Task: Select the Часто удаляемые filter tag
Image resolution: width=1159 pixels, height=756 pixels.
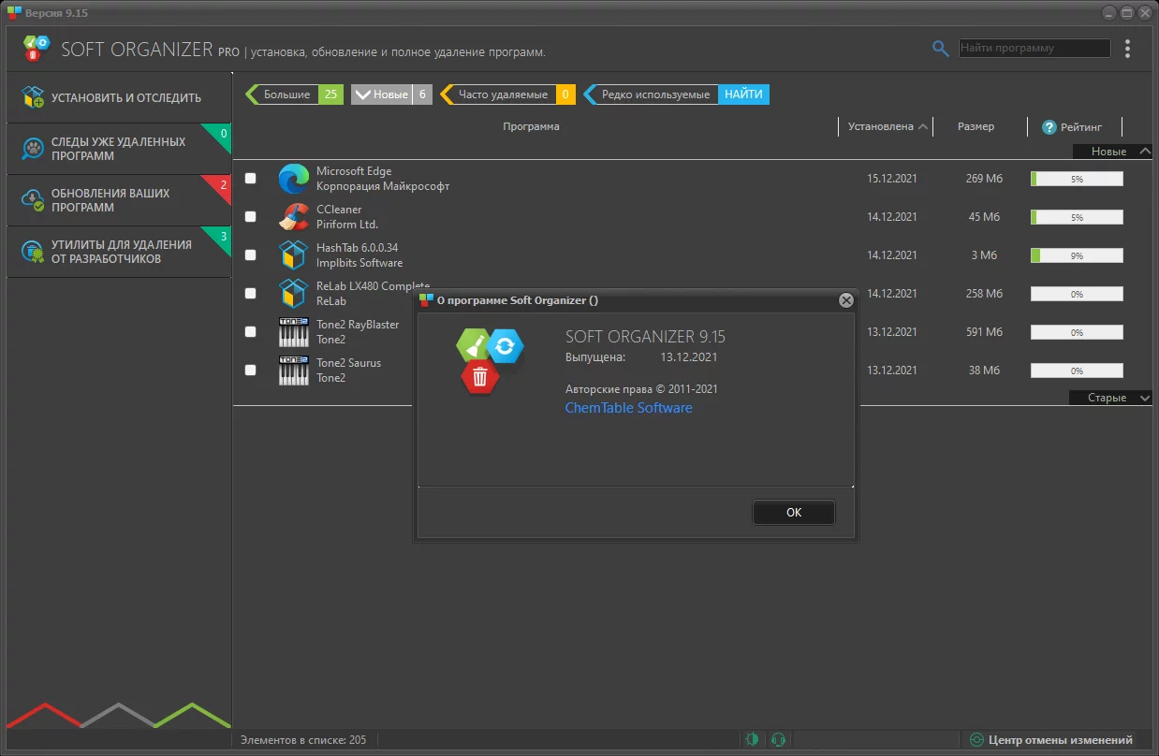Action: [507, 94]
